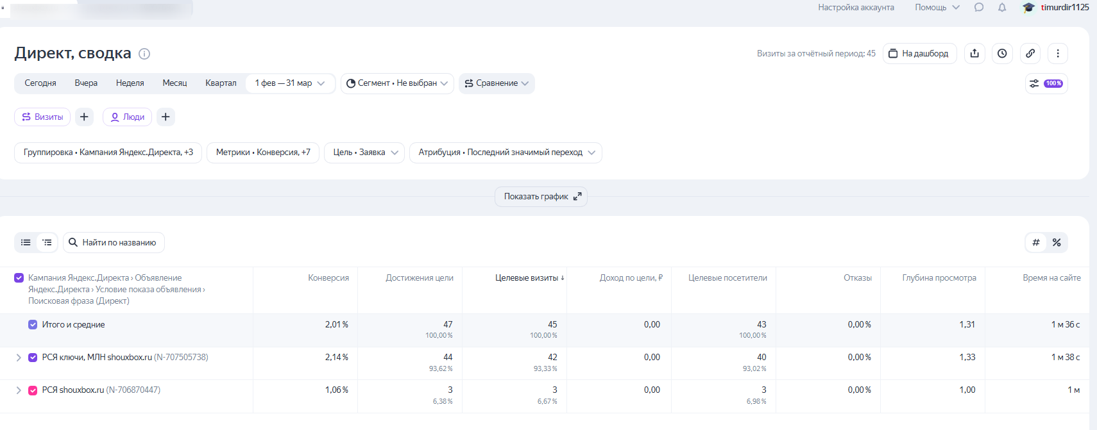Copy report link via chain icon
The width and height of the screenshot is (1097, 430).
pos(1030,54)
